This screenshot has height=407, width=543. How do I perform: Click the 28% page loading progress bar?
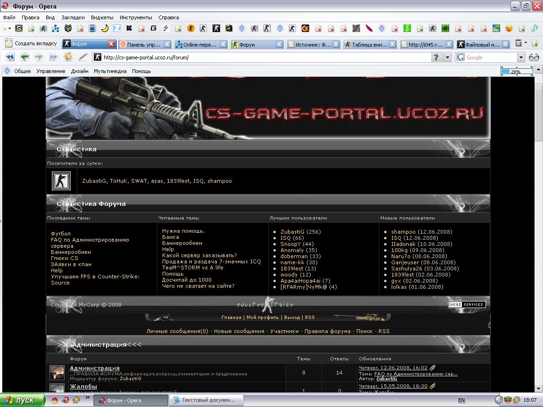point(516,72)
